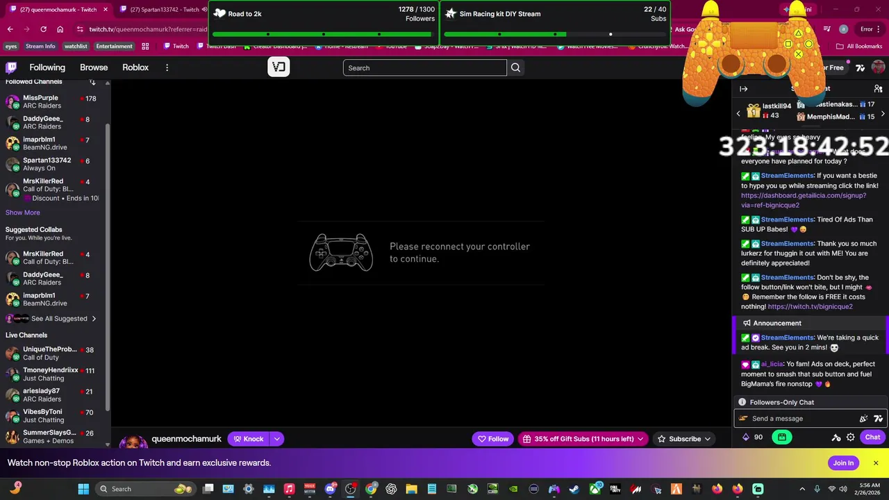
Task: Open the Knock dropdown arrow
Action: (x=276, y=439)
